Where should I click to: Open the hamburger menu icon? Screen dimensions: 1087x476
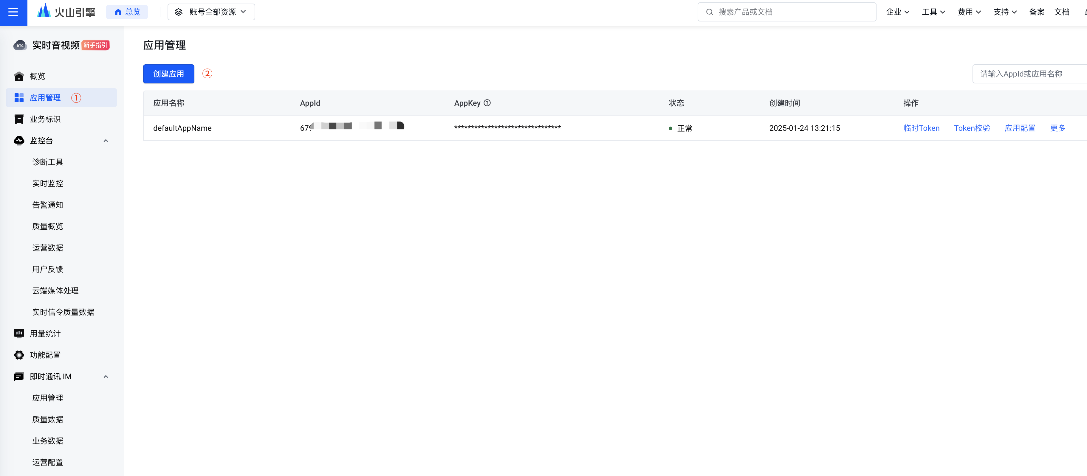(x=13, y=12)
